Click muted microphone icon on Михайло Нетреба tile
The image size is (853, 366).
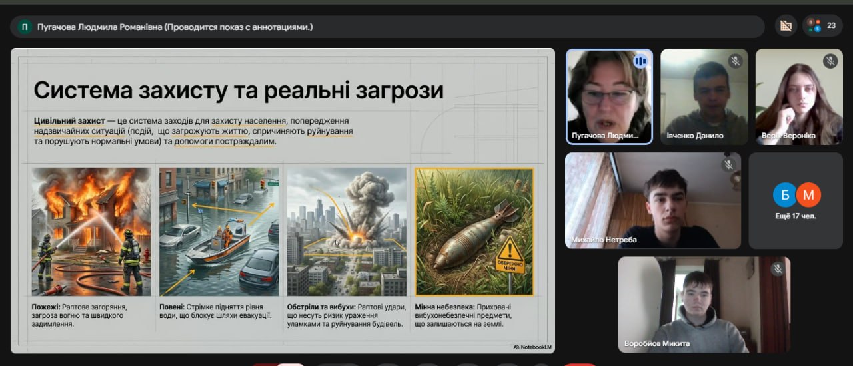(728, 164)
